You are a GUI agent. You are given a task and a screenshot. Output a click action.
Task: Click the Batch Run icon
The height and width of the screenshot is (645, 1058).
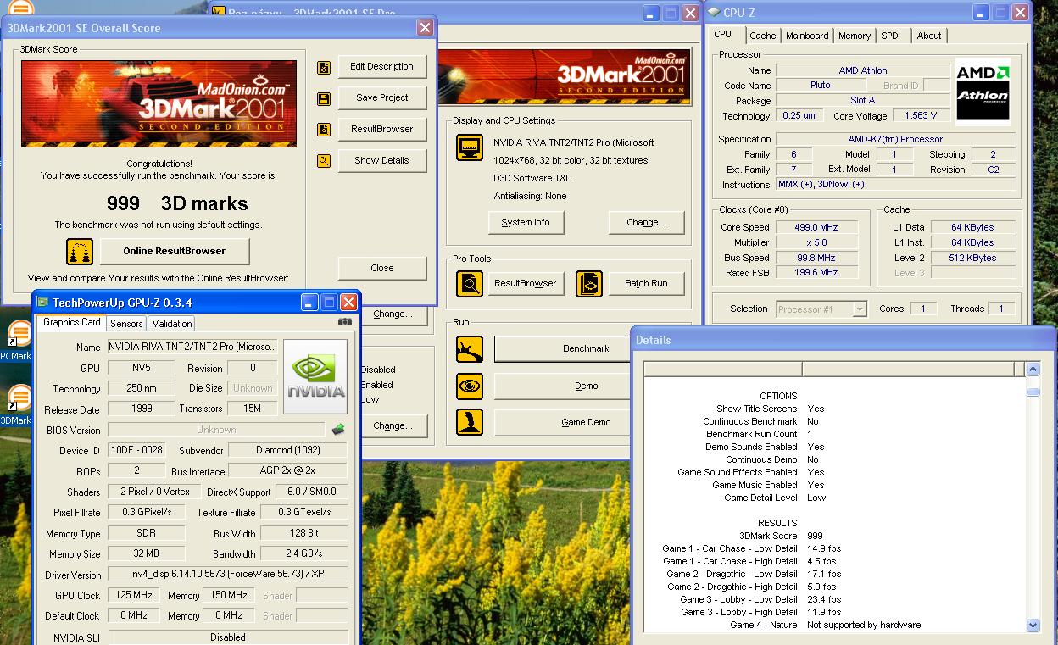coord(589,284)
